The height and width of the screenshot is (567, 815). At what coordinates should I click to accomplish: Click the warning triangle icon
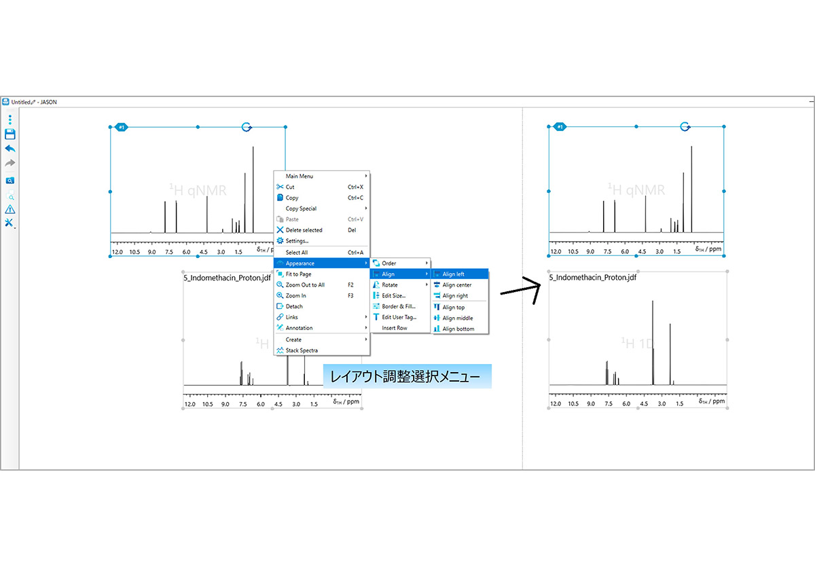pyautogui.click(x=10, y=209)
